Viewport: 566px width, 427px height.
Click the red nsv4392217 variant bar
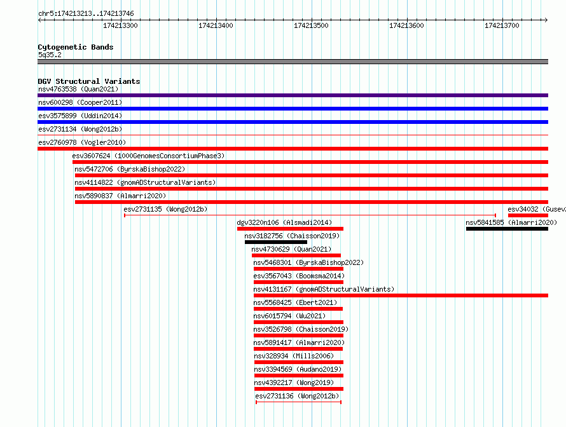[299, 389]
